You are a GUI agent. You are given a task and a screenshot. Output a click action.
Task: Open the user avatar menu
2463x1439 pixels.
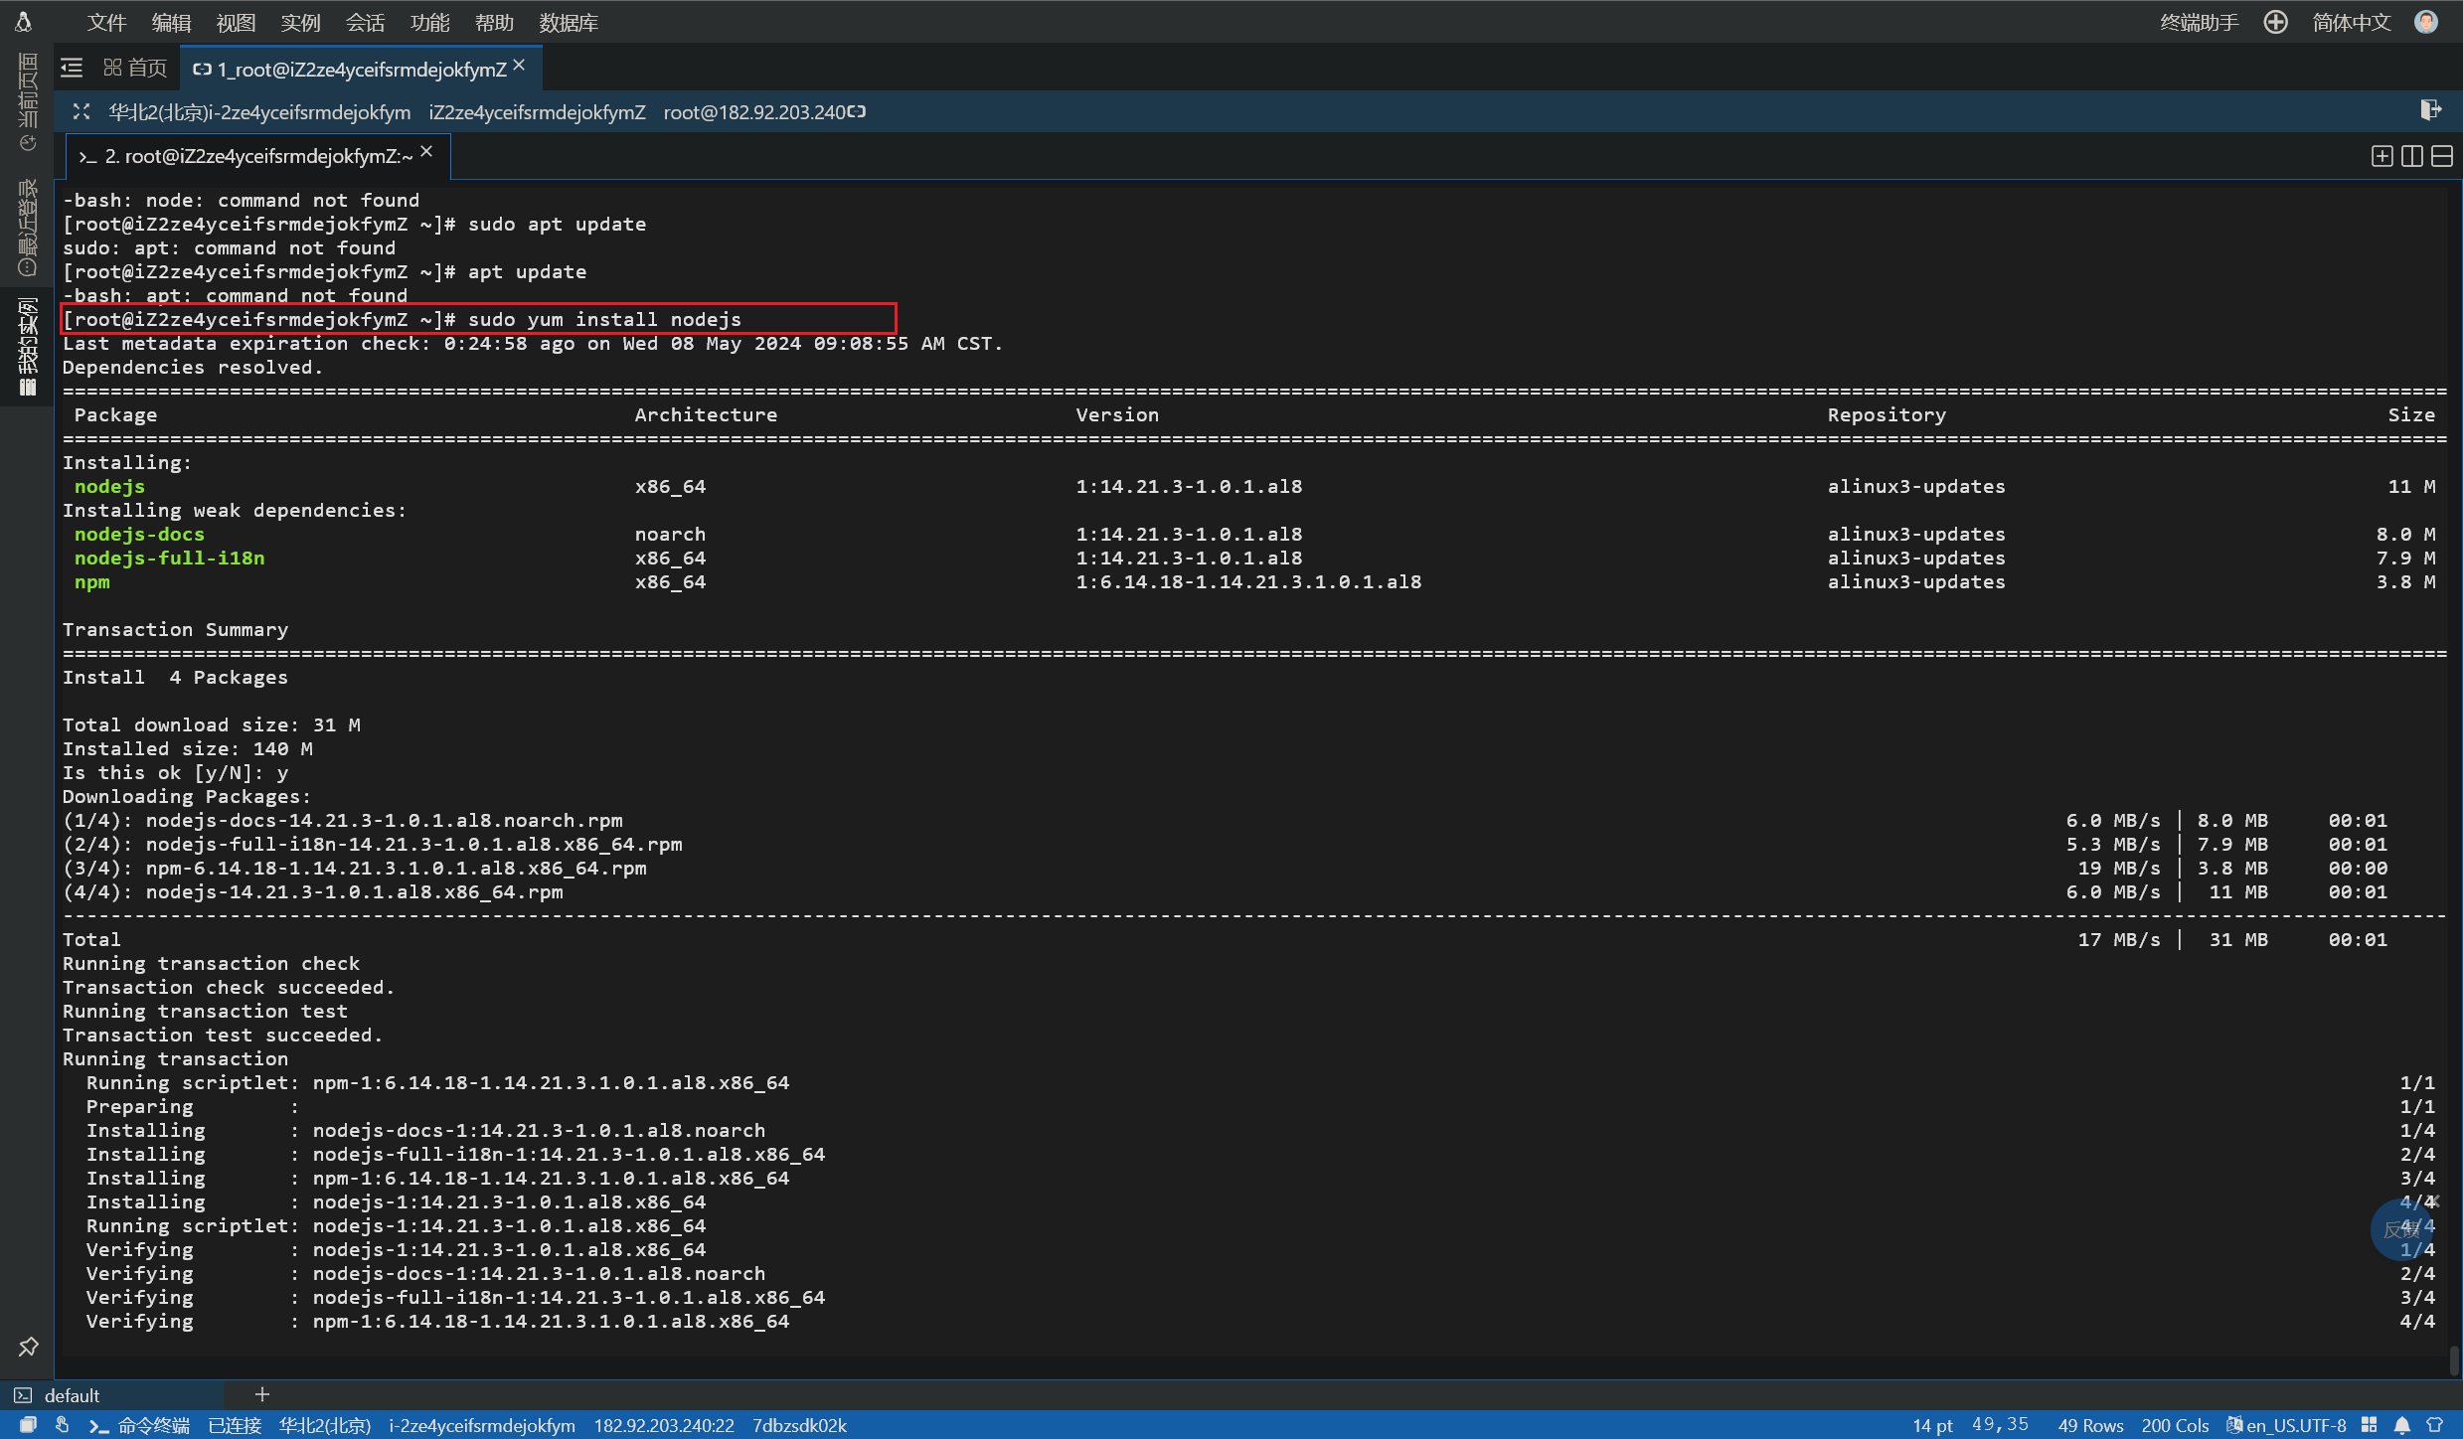tap(2426, 22)
